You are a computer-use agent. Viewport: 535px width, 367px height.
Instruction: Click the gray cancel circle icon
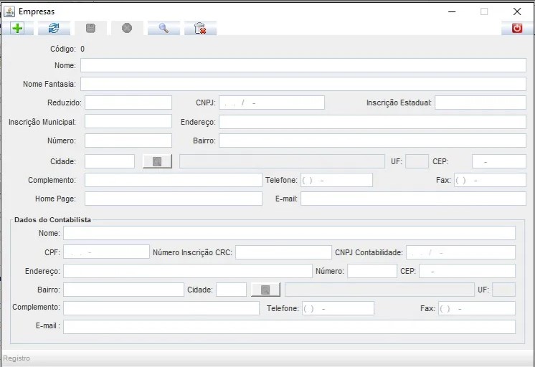tap(127, 28)
